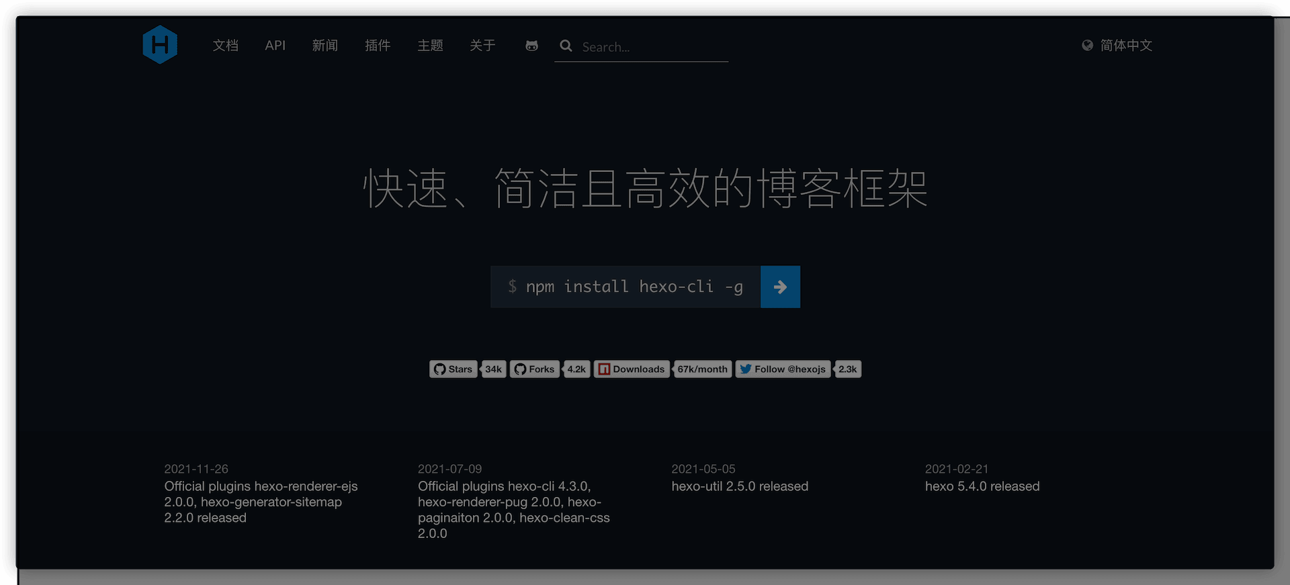Click the 2021-07-09 date text
This screenshot has width=1290, height=585.
pos(449,469)
